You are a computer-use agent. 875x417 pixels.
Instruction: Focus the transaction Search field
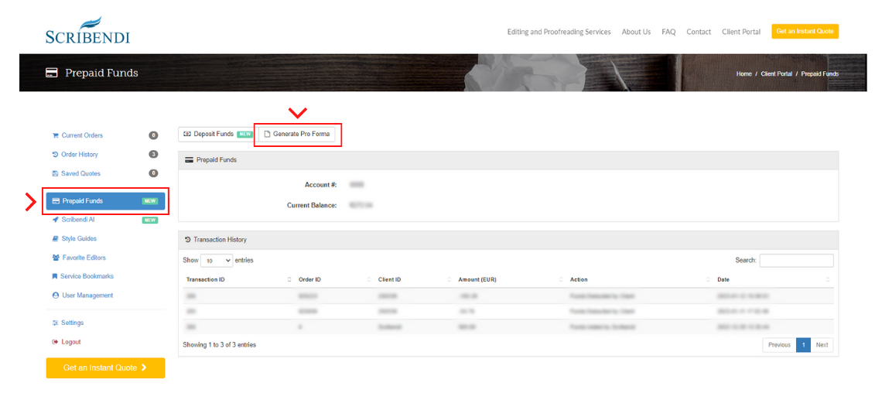796,260
